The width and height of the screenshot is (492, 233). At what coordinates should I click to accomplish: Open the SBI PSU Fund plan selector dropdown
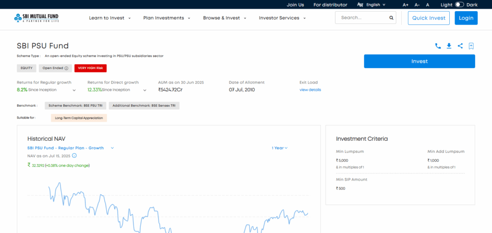click(x=71, y=148)
